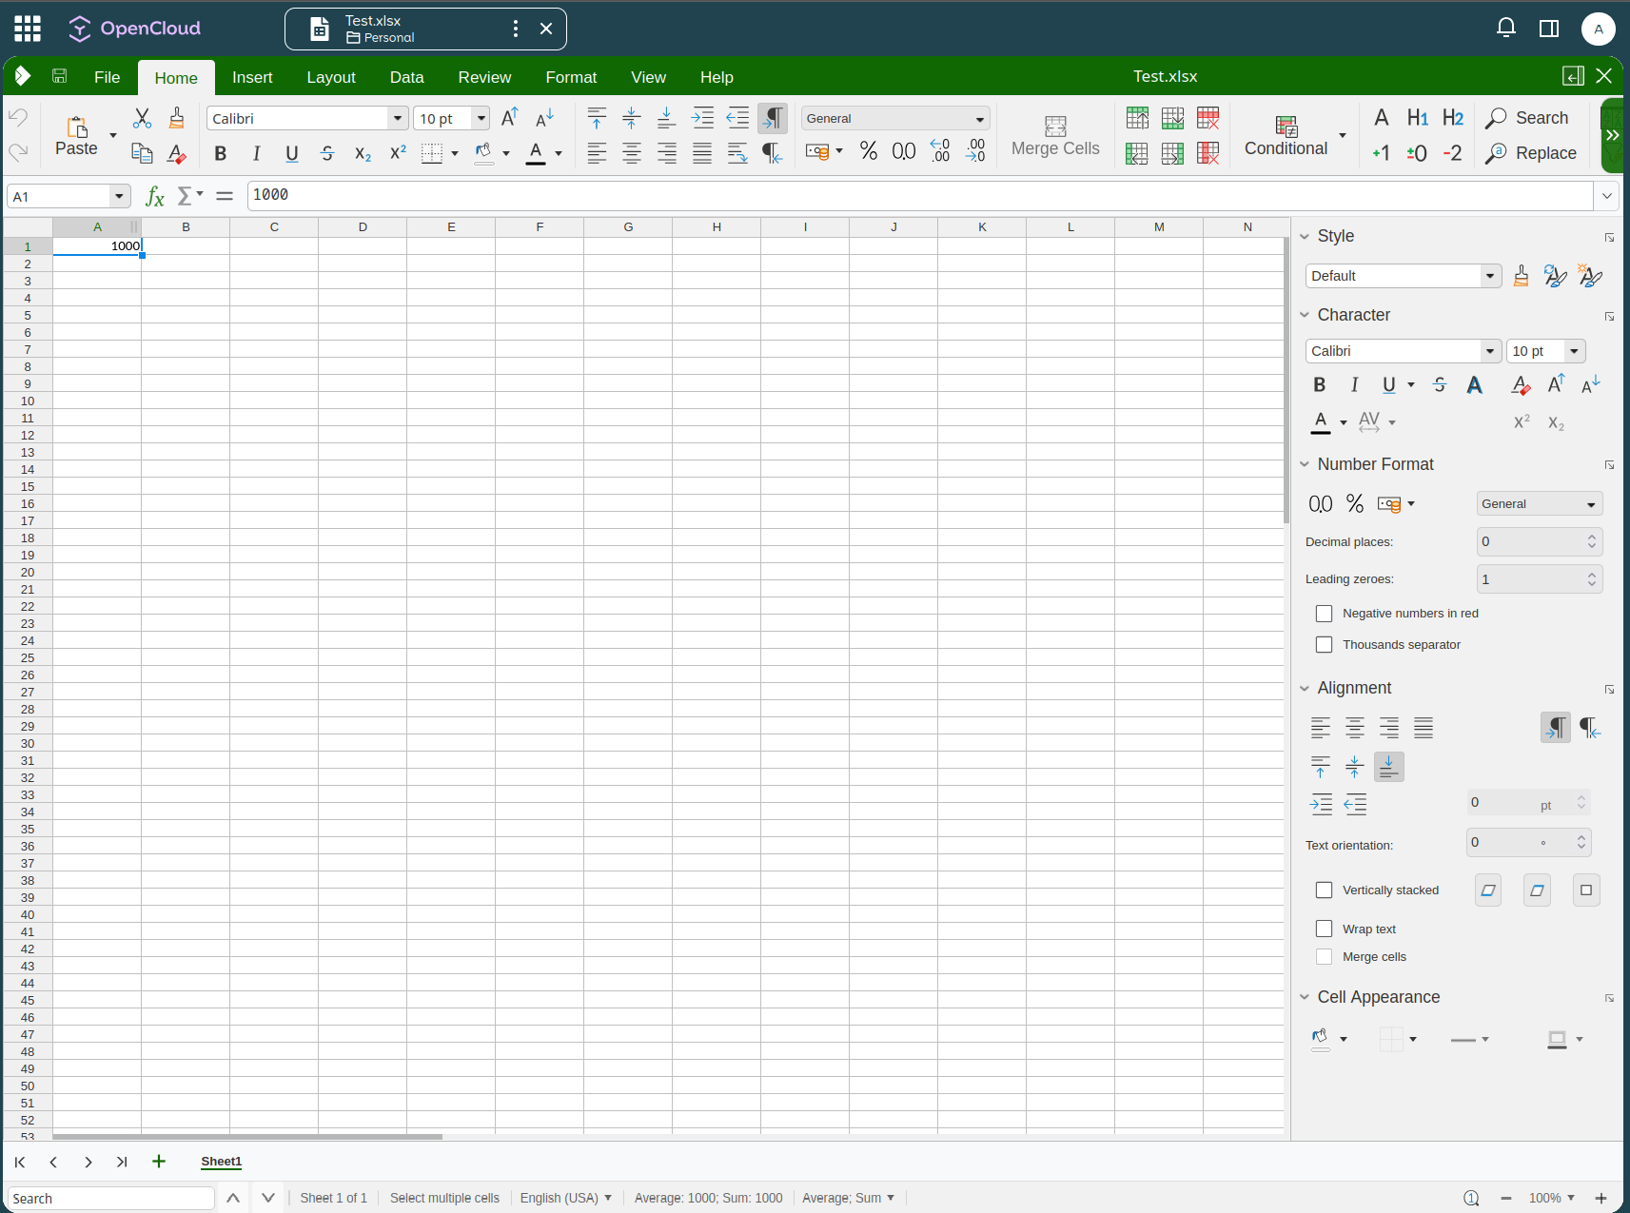Toggle Bold in Character sidebar panel
Image resolution: width=1630 pixels, height=1213 pixels.
1320,384
